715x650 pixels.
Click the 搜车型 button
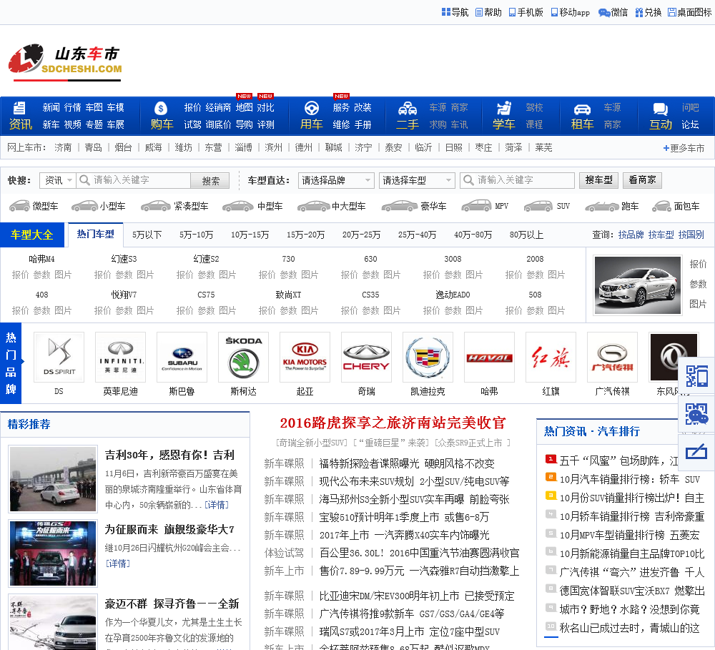tap(598, 180)
